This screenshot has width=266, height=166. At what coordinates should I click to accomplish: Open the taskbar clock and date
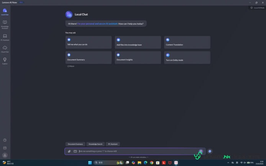(259, 163)
